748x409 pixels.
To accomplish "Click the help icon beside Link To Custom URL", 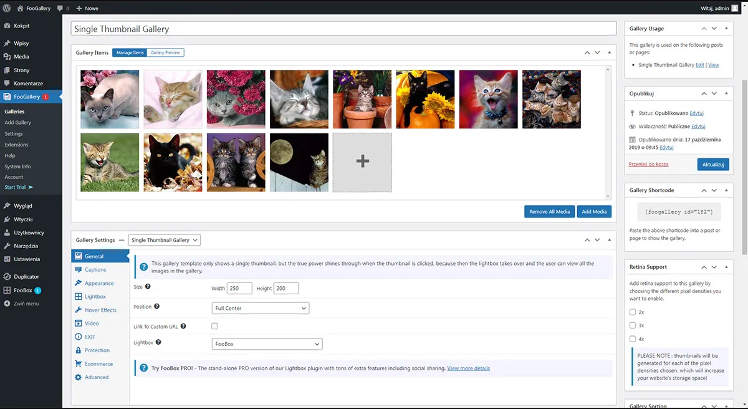I will (183, 326).
